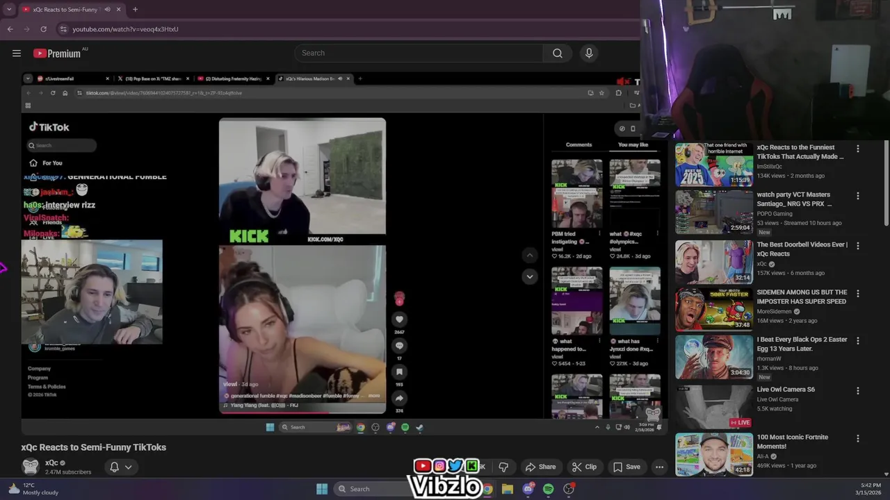The height and width of the screenshot is (500, 890).
Task: Open menu for Best Doorbell Videos Ever
Action: coord(858,246)
